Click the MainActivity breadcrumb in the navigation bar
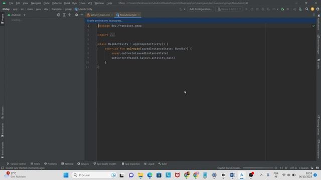Screen dimensions: 321x180 pos(83,9)
